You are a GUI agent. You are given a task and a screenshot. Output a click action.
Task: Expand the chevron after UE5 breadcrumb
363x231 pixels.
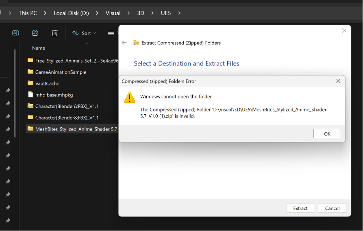click(179, 13)
